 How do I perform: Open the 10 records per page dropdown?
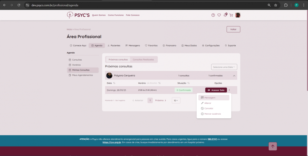[x=176, y=101]
